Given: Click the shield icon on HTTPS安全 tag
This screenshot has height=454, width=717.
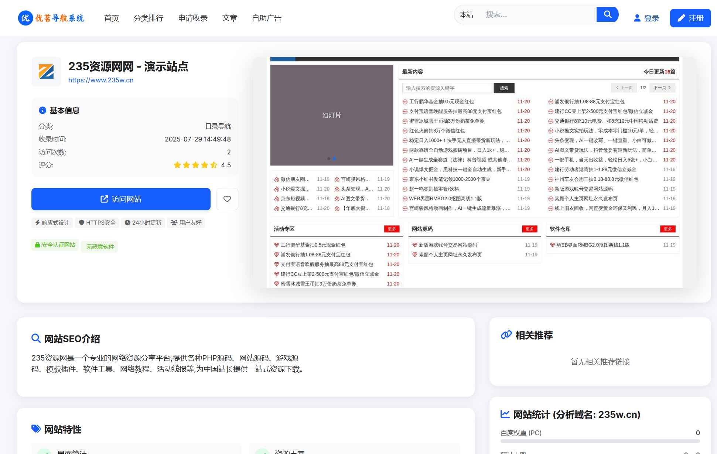Looking at the screenshot, I should 82,222.
